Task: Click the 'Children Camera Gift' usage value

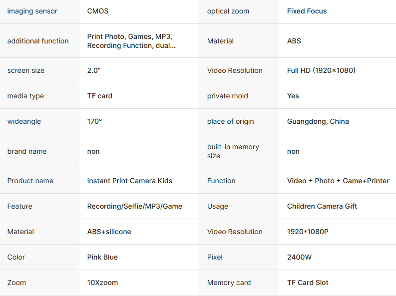Action: [x=322, y=206]
